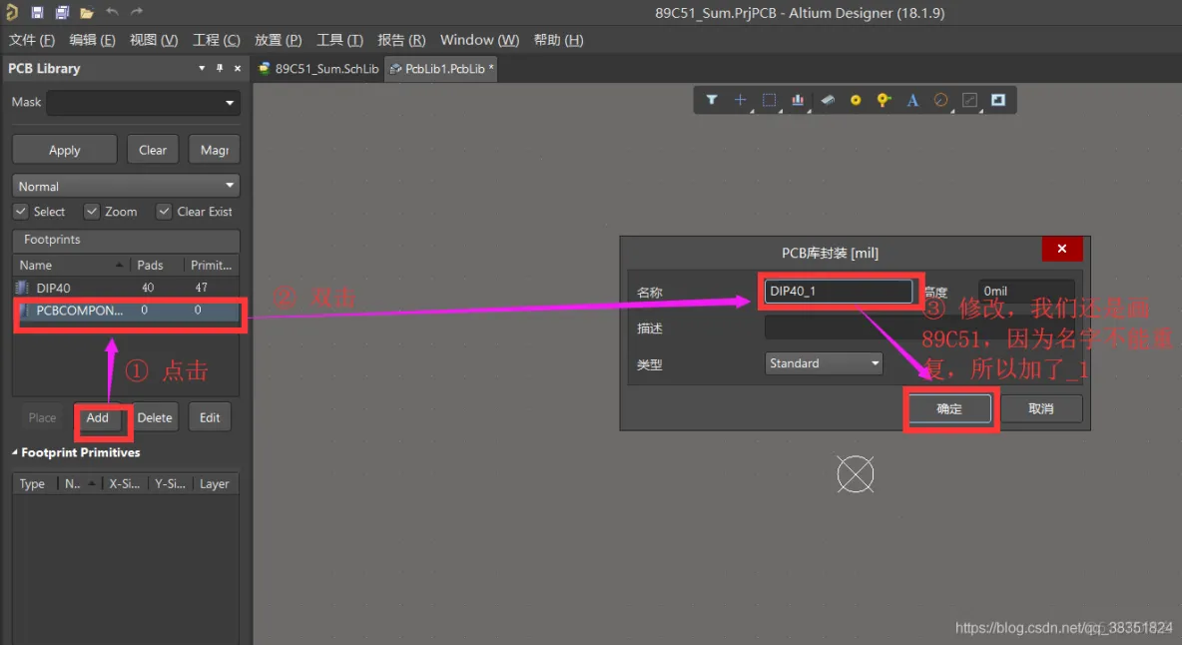Select the crosshair snap/move tool
The width and height of the screenshot is (1182, 645).
(741, 100)
